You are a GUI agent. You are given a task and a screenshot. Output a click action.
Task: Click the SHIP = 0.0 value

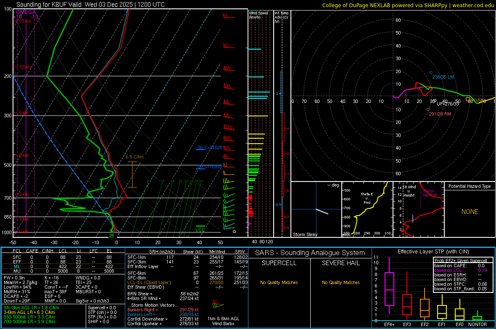pos(98,321)
